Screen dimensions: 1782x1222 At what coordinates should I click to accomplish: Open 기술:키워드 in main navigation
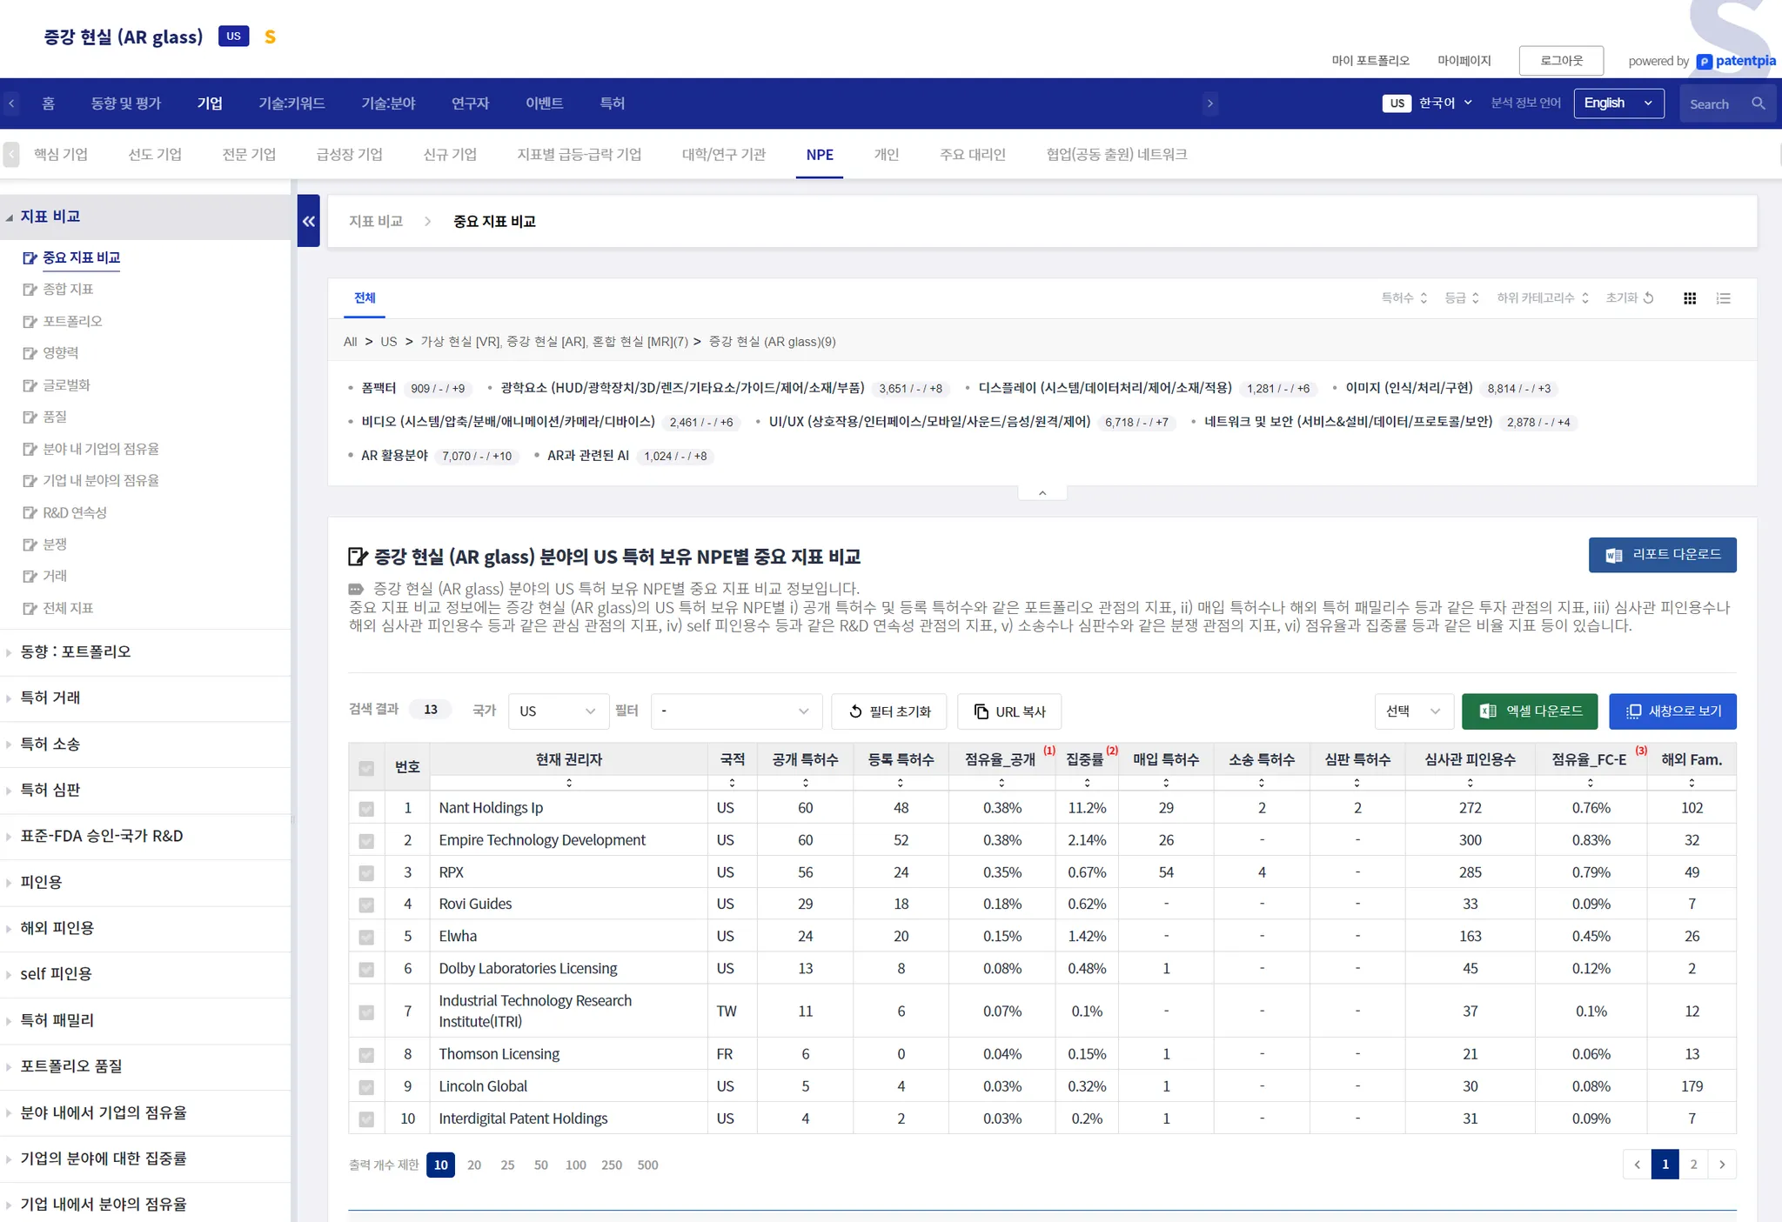(x=291, y=104)
